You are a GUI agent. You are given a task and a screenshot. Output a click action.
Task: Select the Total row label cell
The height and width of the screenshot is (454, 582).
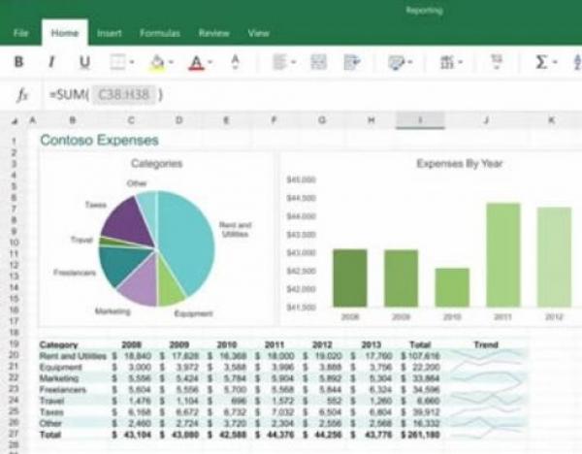click(x=49, y=435)
